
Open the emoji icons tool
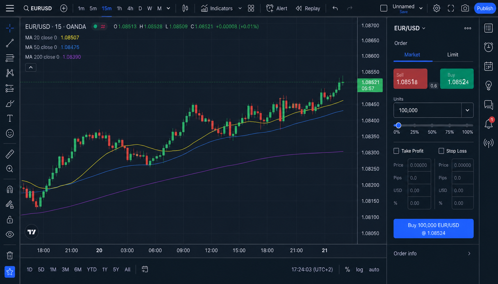[10, 133]
